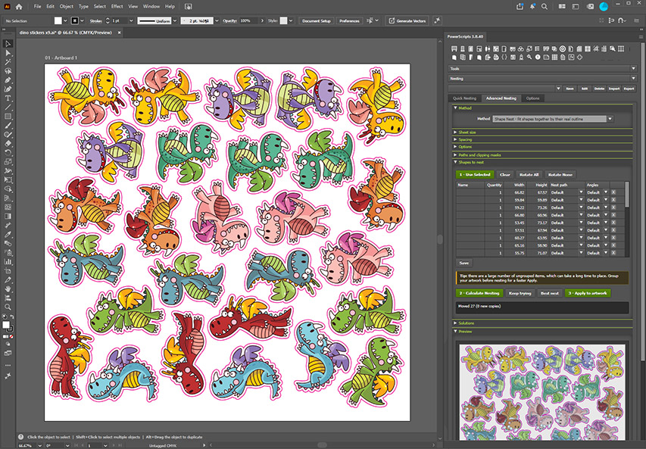Expand the Sheet size section

coord(455,133)
